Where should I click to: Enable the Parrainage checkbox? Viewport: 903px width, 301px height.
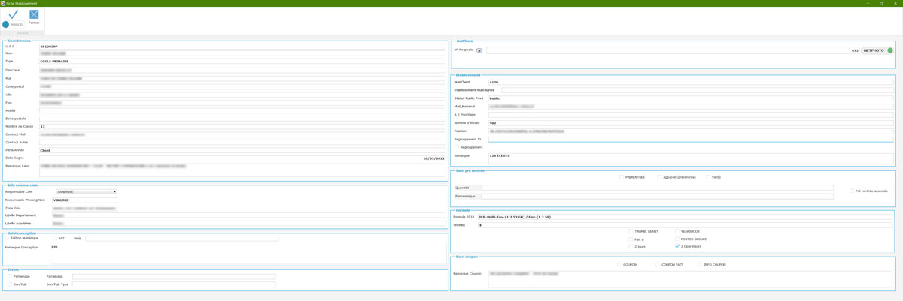click(10, 276)
